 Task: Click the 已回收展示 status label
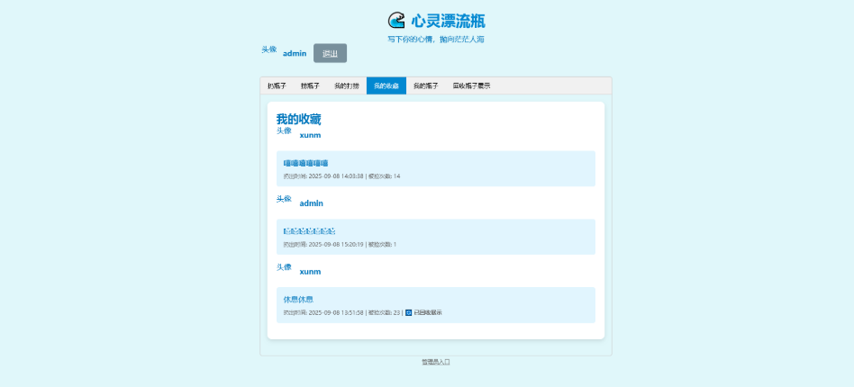pos(428,313)
